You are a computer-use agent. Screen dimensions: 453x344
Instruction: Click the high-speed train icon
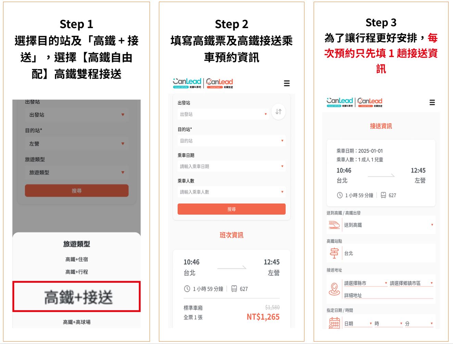point(334,225)
